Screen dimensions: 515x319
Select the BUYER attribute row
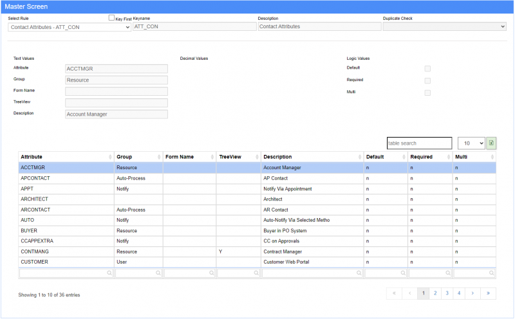point(64,231)
